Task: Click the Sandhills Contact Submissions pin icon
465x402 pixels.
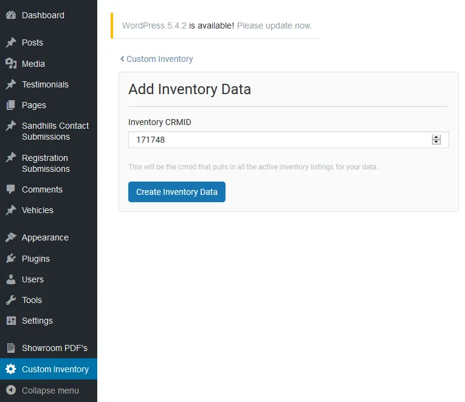Action: 11,126
